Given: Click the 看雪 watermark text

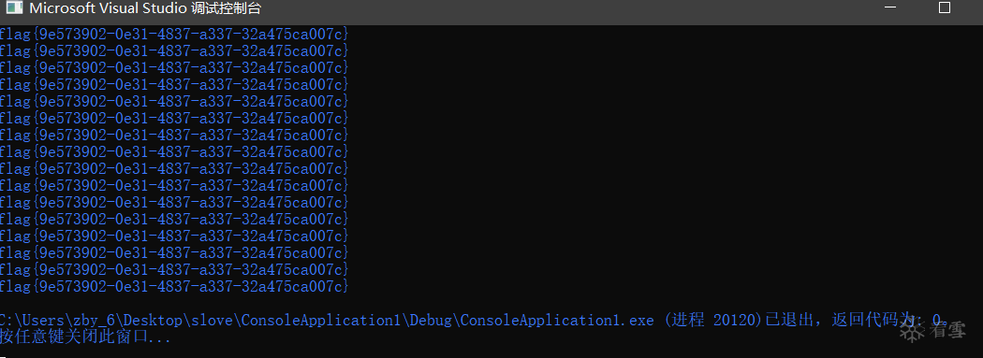Looking at the screenshot, I should click(x=947, y=331).
